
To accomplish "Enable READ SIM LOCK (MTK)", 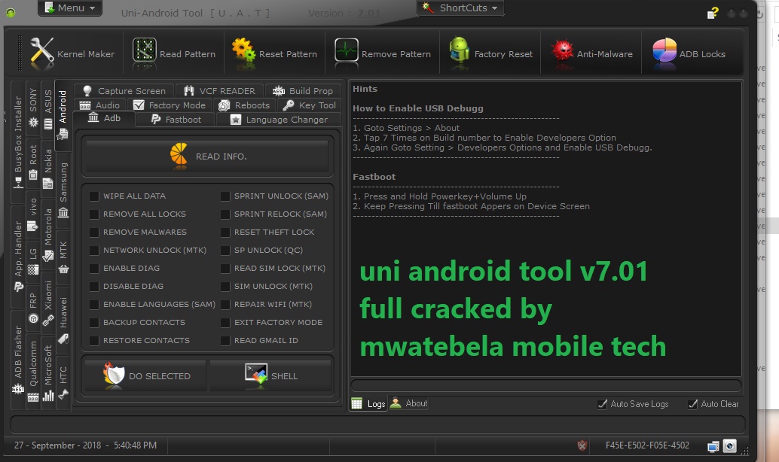I will [x=225, y=269].
